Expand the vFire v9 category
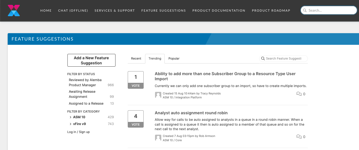Screen dimensions: 359x150 [x=71, y=124]
